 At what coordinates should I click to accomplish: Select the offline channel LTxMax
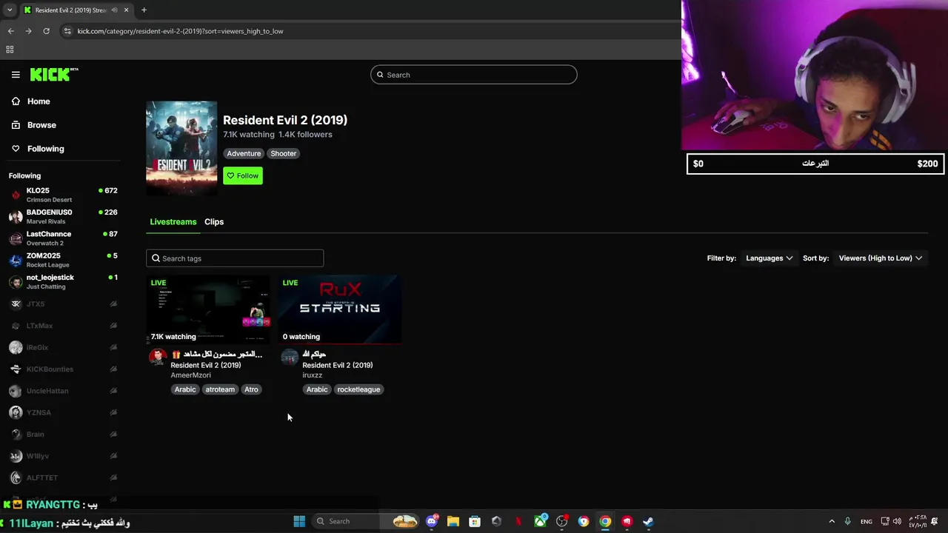pyautogui.click(x=63, y=326)
